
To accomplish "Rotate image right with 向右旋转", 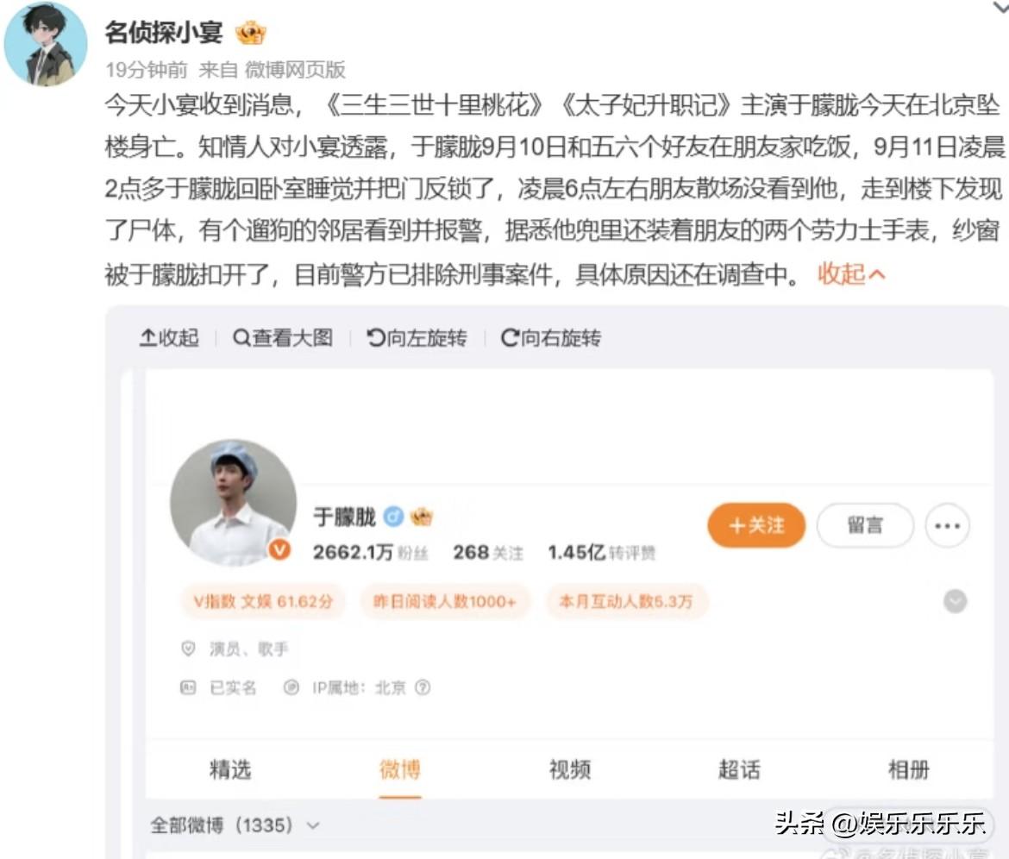I will (x=551, y=338).
